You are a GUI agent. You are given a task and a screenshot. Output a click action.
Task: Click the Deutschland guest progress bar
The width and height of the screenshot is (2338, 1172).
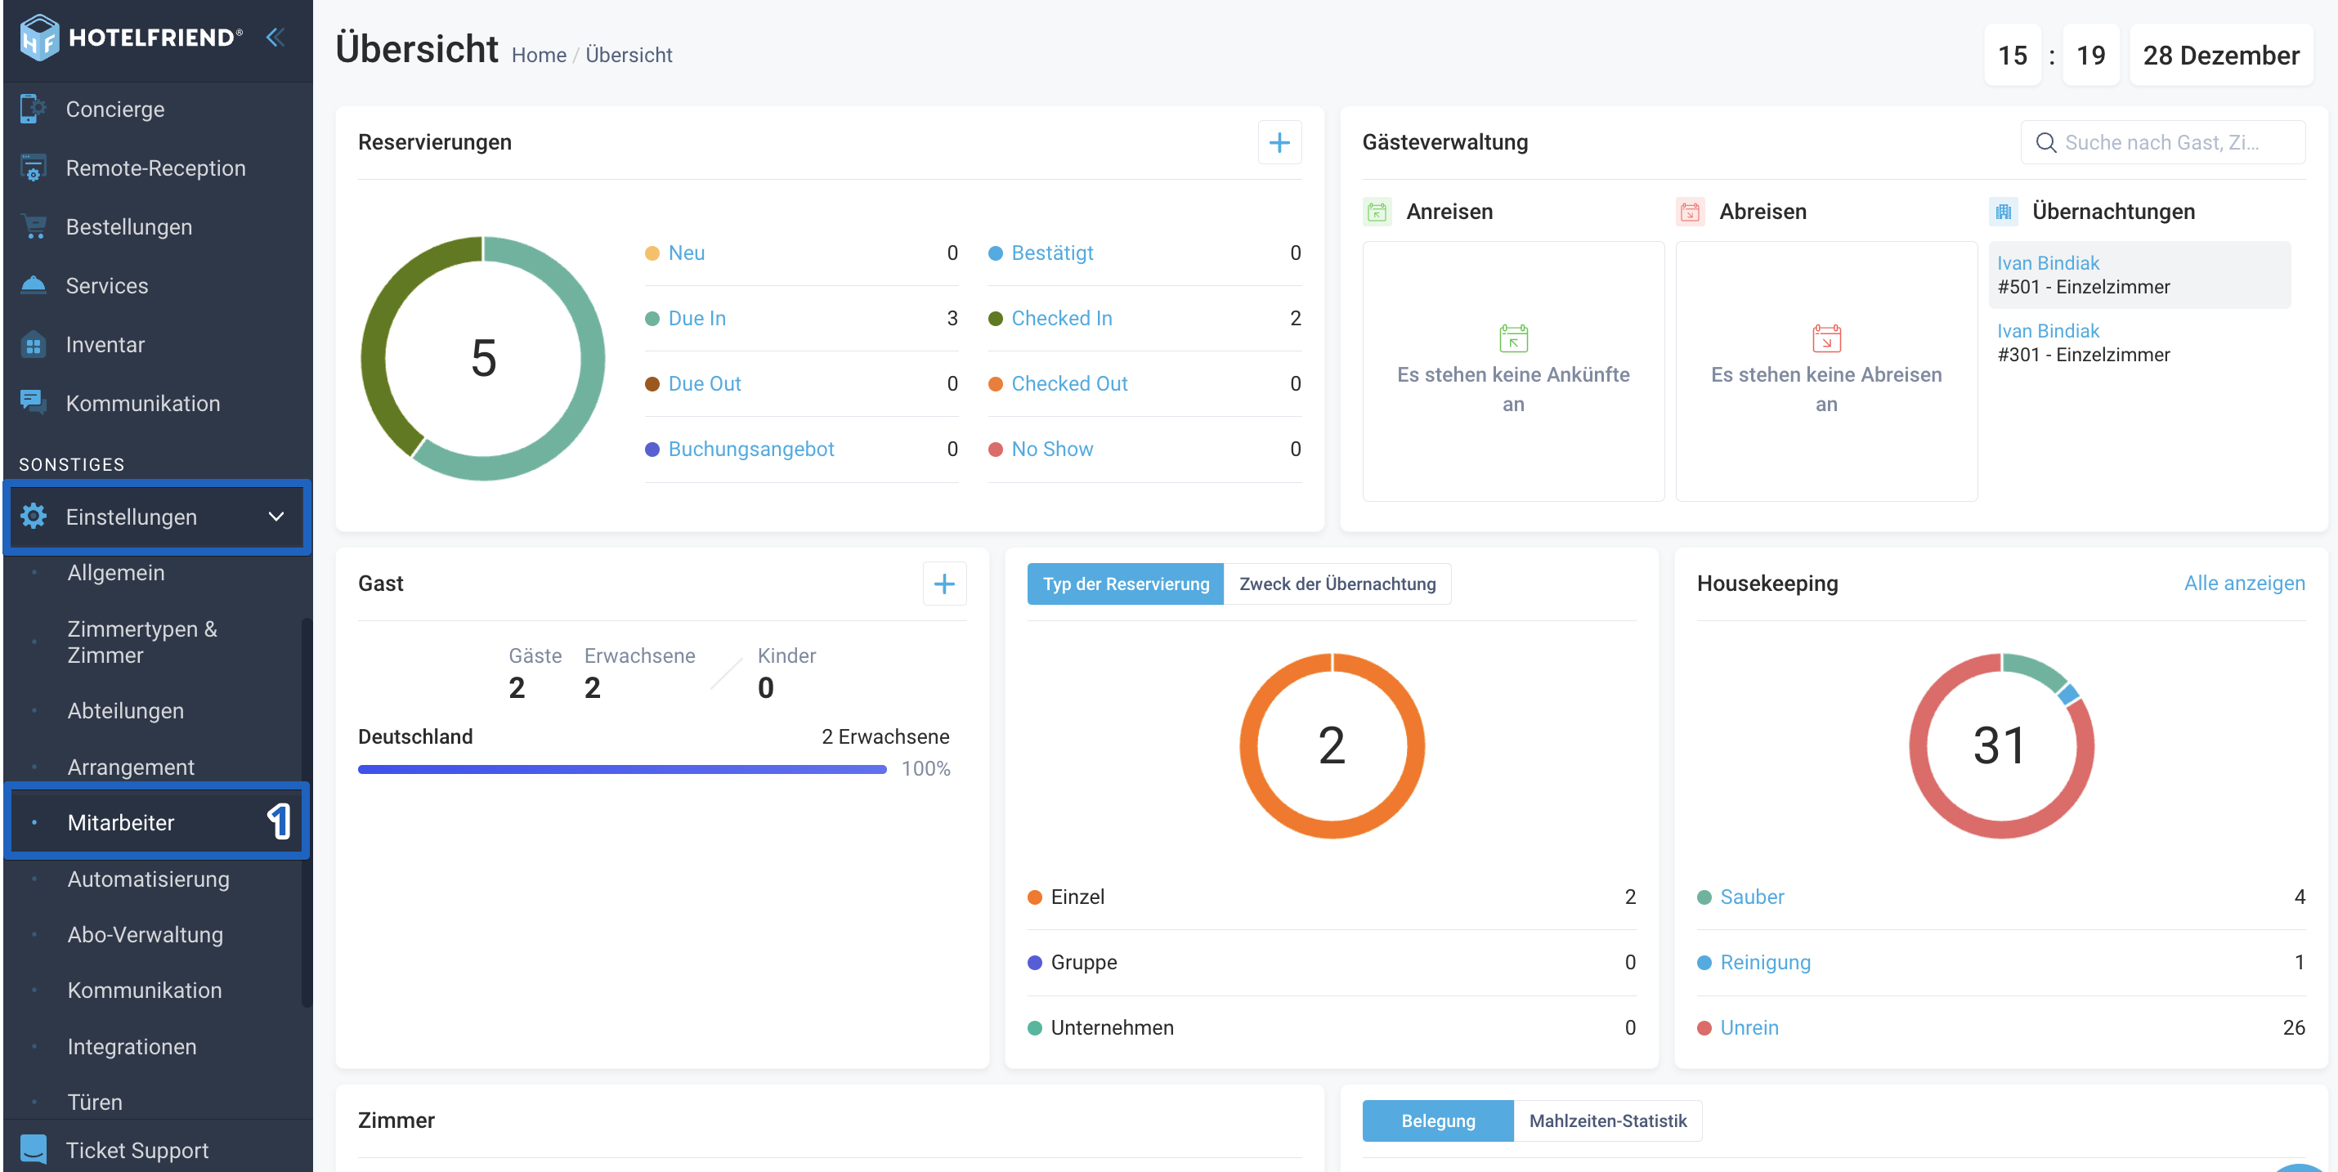click(622, 769)
